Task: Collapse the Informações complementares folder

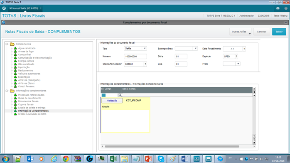Action: tap(7, 91)
